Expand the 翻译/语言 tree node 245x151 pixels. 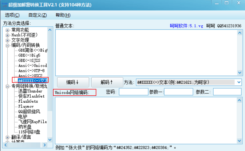point(7,137)
